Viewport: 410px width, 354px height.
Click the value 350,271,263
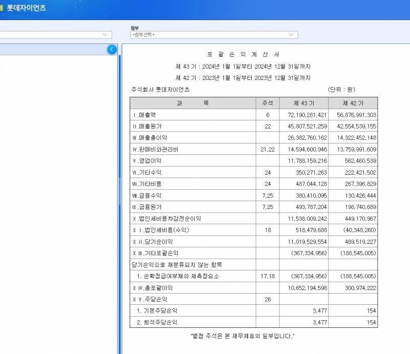point(311,172)
